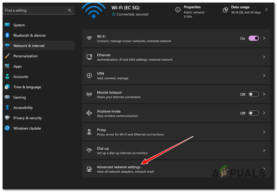Open the Accessibility section

(39, 107)
